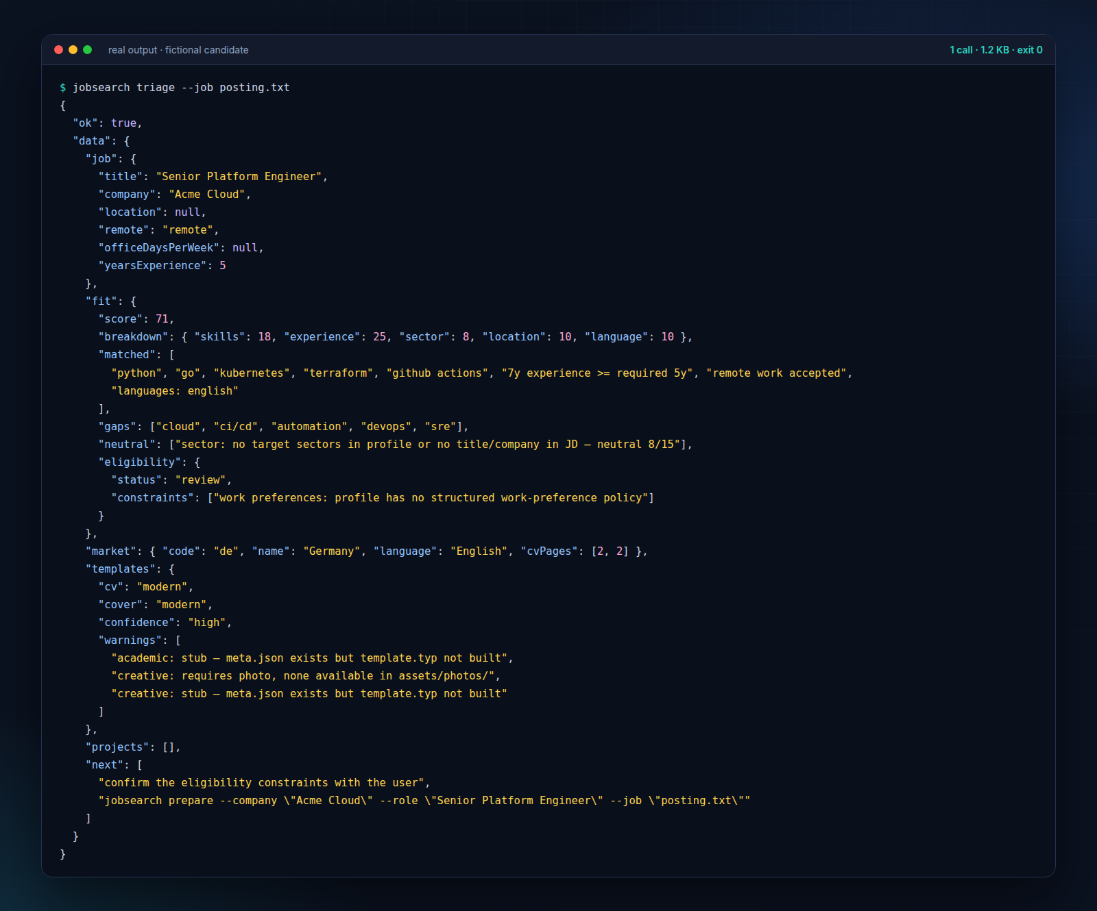Click the "confidence": "high" line

click(165, 623)
